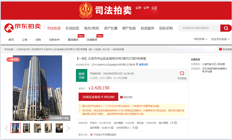Open 法律服务 in the sub menu
Image resolution: width=232 pixels, height=140 pixels.
point(92,40)
